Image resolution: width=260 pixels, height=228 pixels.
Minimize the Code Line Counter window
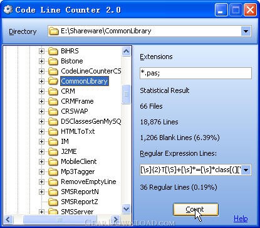(x=221, y=10)
